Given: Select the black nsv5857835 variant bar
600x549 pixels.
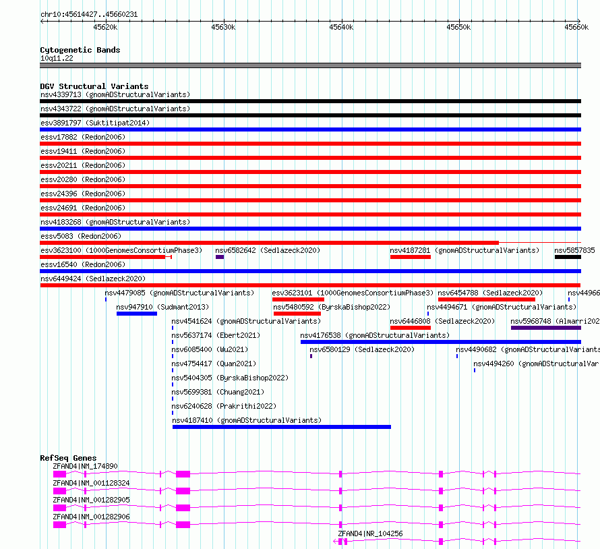Looking at the screenshot, I should pyautogui.click(x=568, y=257).
